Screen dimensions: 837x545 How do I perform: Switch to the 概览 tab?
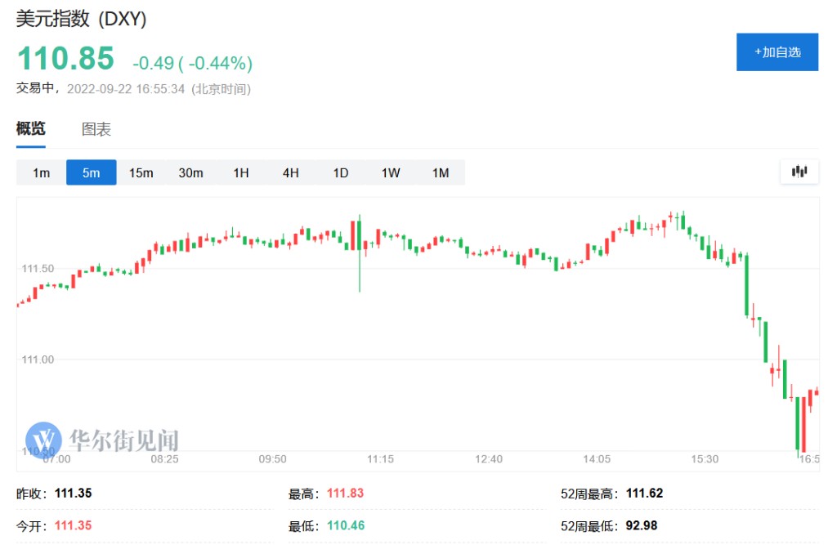pyautogui.click(x=31, y=129)
